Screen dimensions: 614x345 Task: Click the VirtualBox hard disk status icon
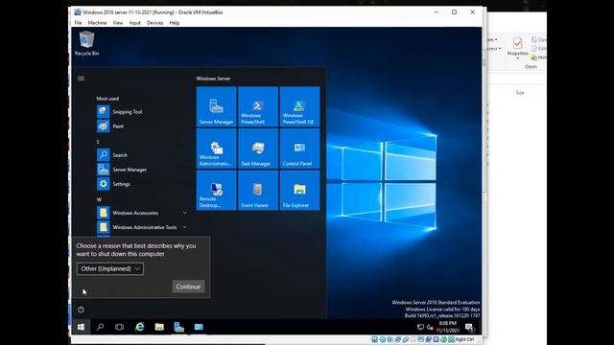click(375, 339)
